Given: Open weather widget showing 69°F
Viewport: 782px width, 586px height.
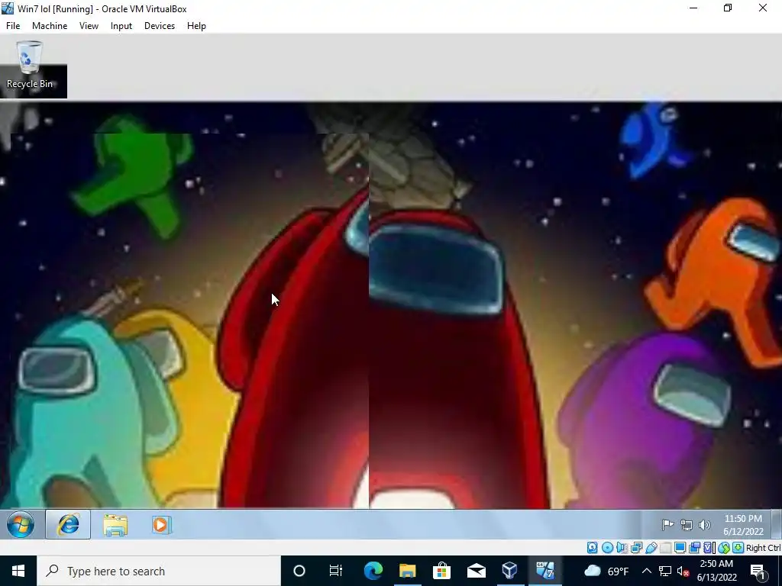Looking at the screenshot, I should (606, 571).
